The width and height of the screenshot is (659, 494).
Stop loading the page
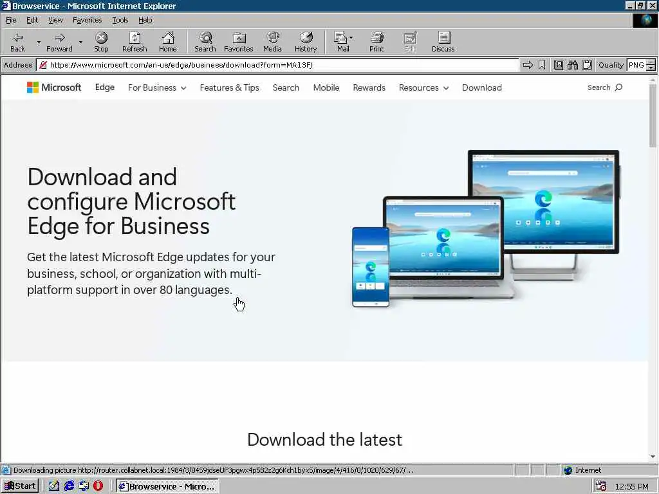point(101,42)
